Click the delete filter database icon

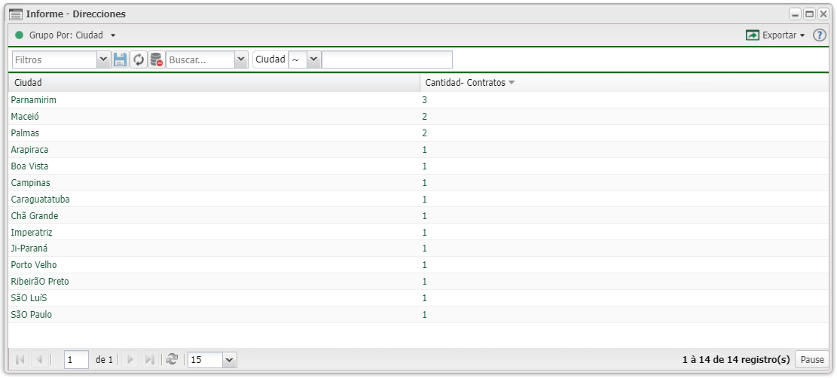pyautogui.click(x=156, y=59)
